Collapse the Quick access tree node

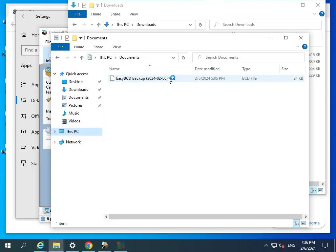tap(55, 74)
